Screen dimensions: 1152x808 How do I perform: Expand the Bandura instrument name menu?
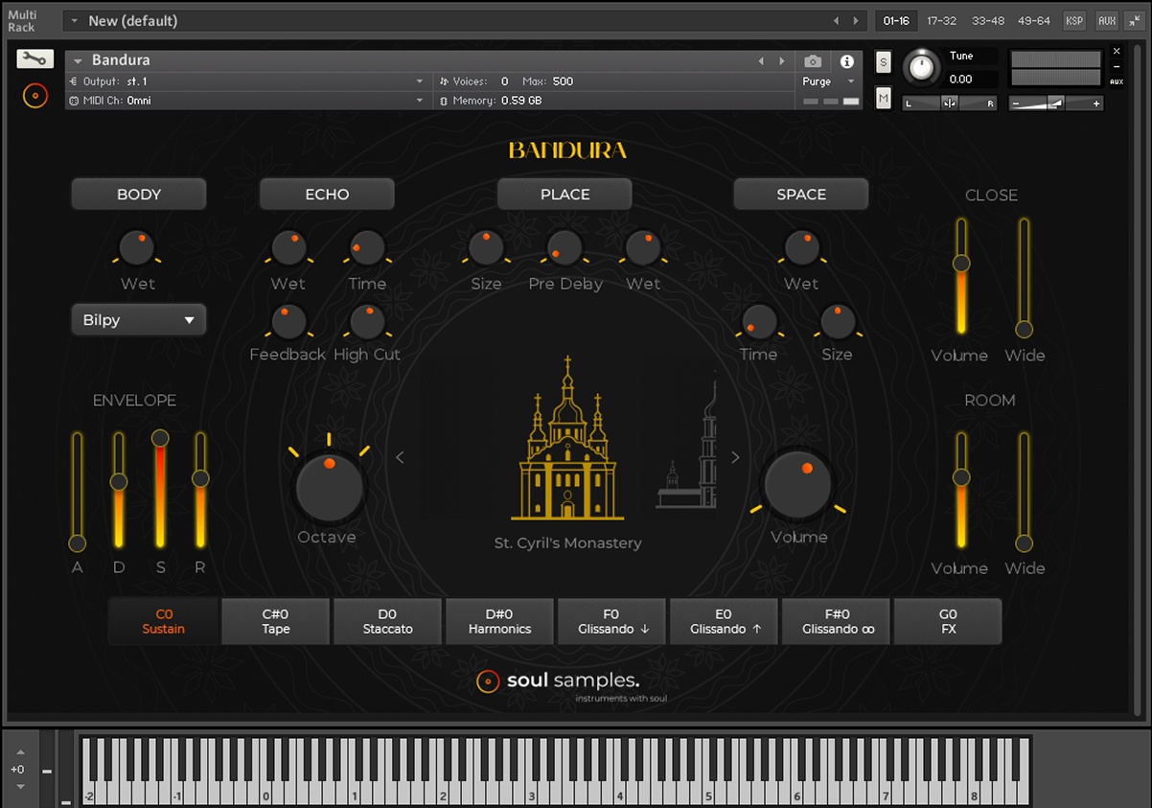pyautogui.click(x=78, y=61)
